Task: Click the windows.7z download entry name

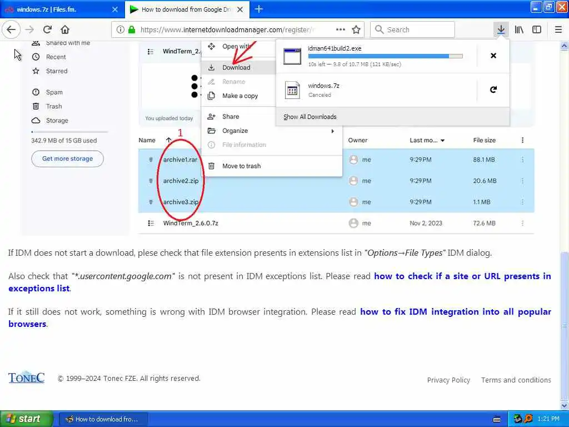Action: [x=324, y=86]
